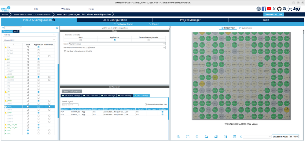The height and width of the screenshot is (142, 305).
Task: Fit the chip to the view with the best-fit icon
Action: [x=188, y=137]
